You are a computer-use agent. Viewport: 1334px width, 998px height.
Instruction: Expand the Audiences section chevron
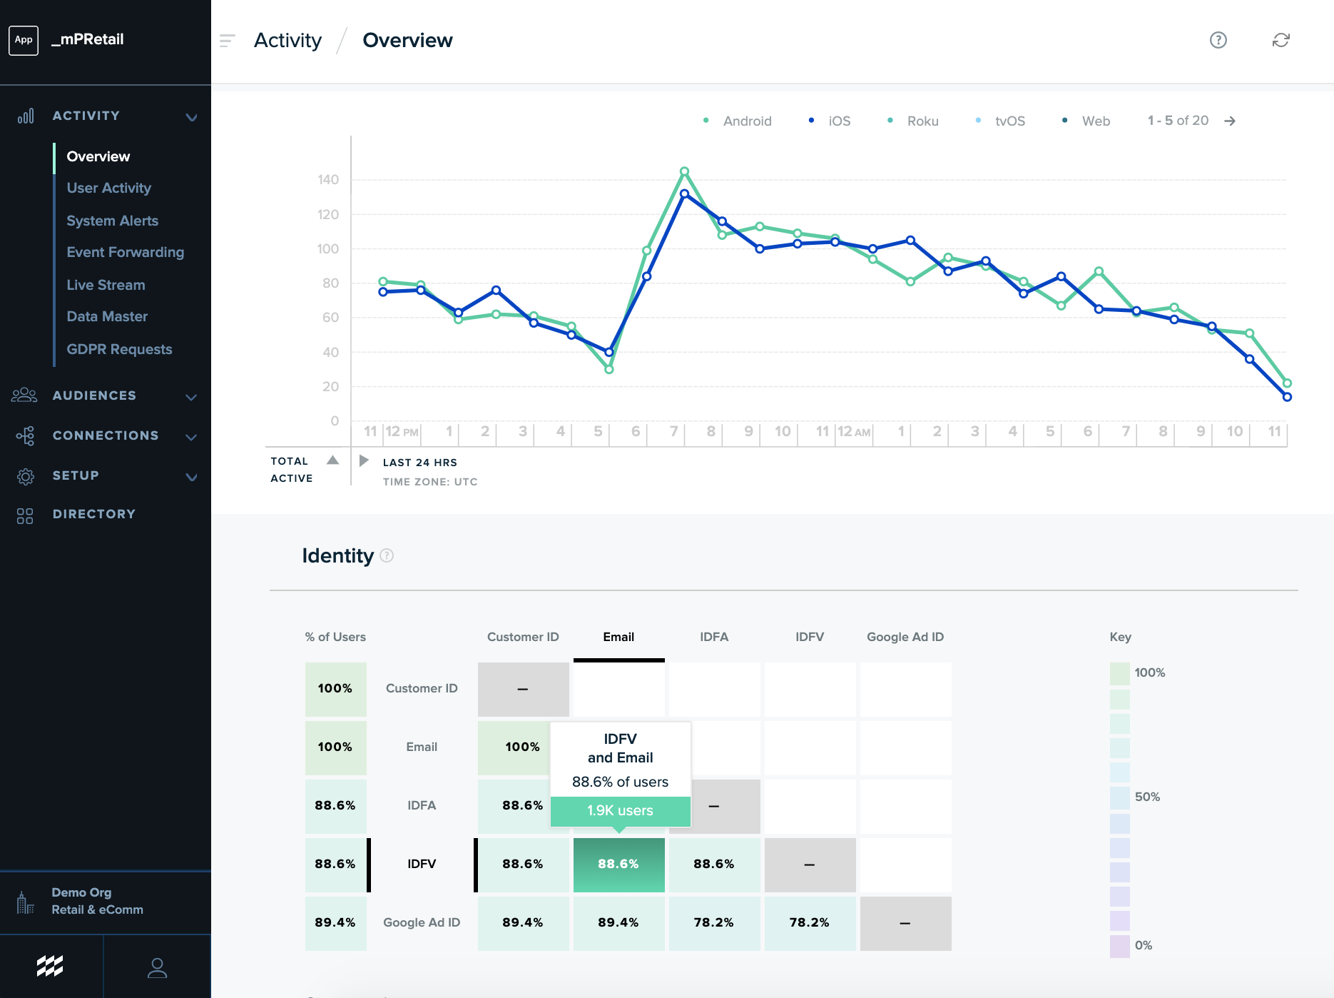pyautogui.click(x=191, y=397)
